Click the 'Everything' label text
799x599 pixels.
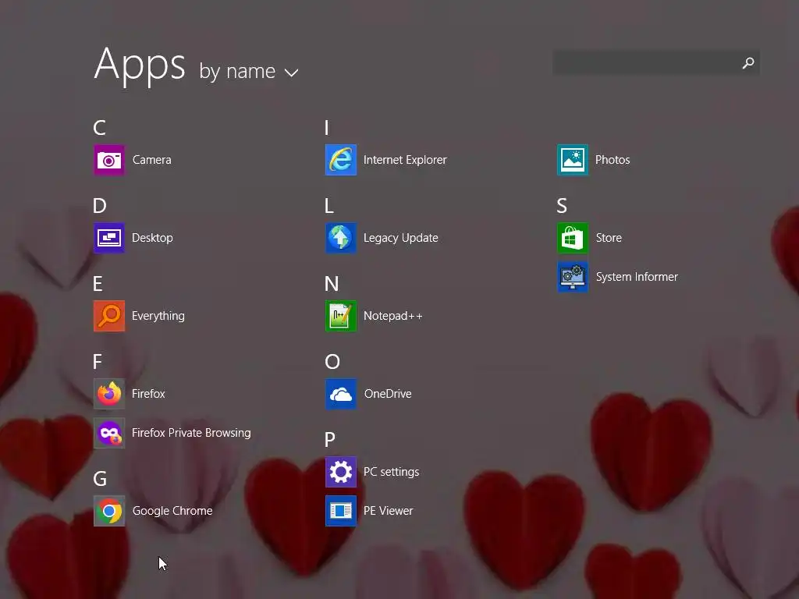click(158, 316)
